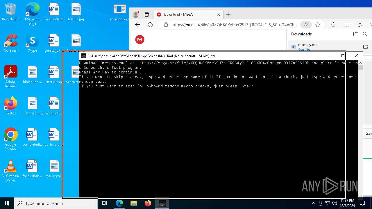Open the Edge profile icon
Image resolution: width=372 pixels, height=209 pixels.
[136, 15]
